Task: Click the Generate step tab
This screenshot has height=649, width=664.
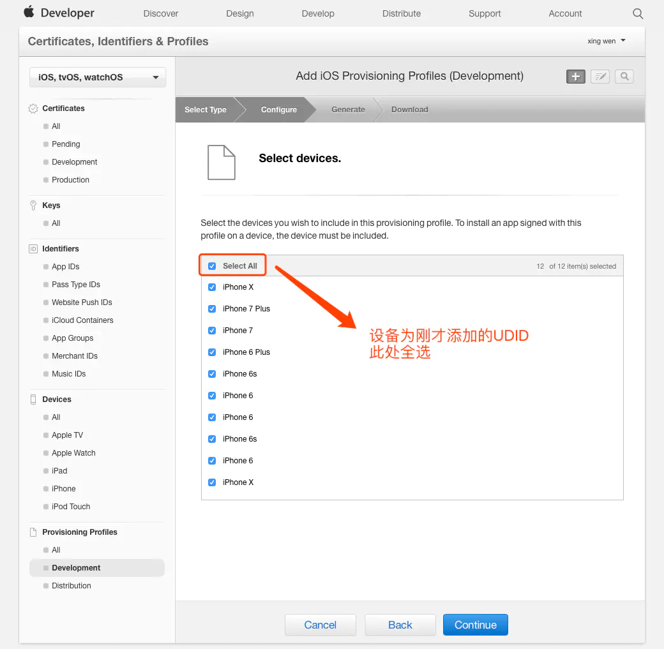Action: [x=348, y=110]
